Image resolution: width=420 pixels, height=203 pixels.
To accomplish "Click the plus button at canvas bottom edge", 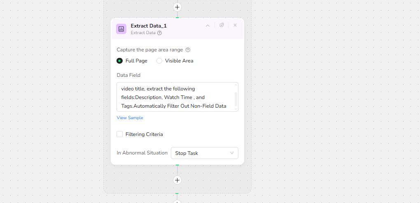I will 177,201.
